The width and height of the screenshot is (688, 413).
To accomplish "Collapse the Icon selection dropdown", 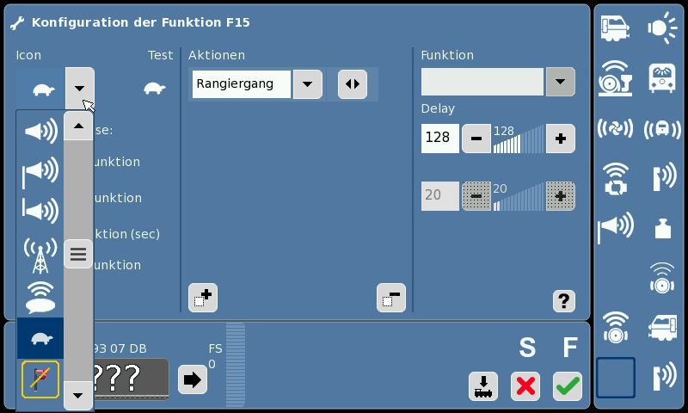I will 79,89.
